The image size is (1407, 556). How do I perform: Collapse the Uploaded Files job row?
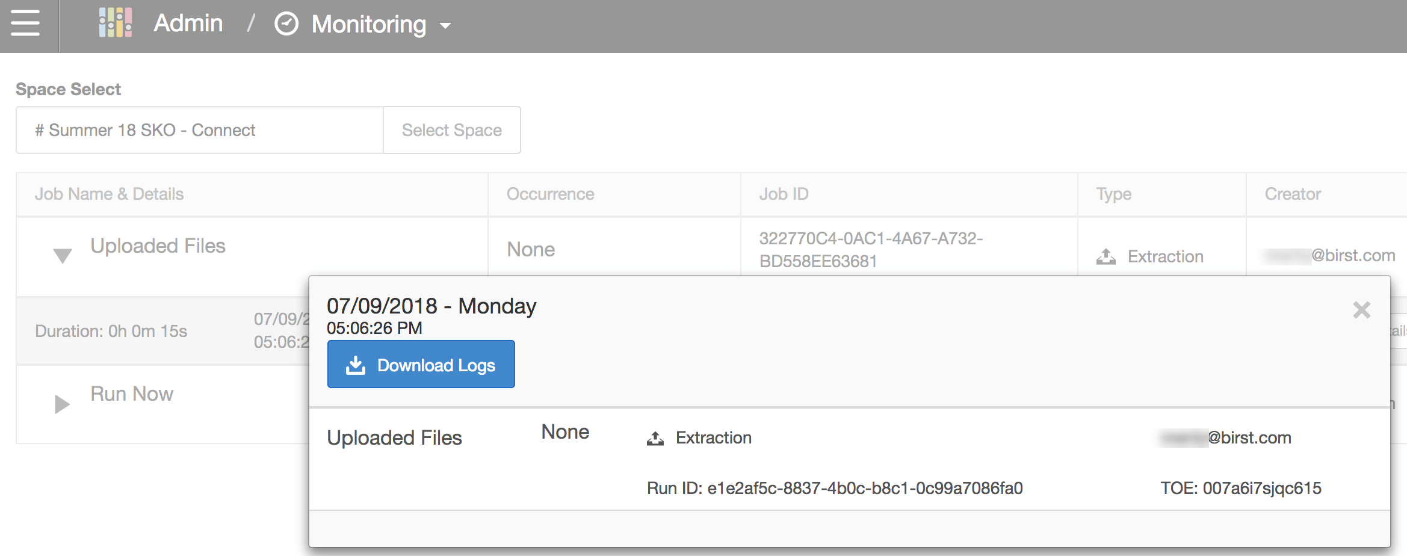click(x=62, y=256)
